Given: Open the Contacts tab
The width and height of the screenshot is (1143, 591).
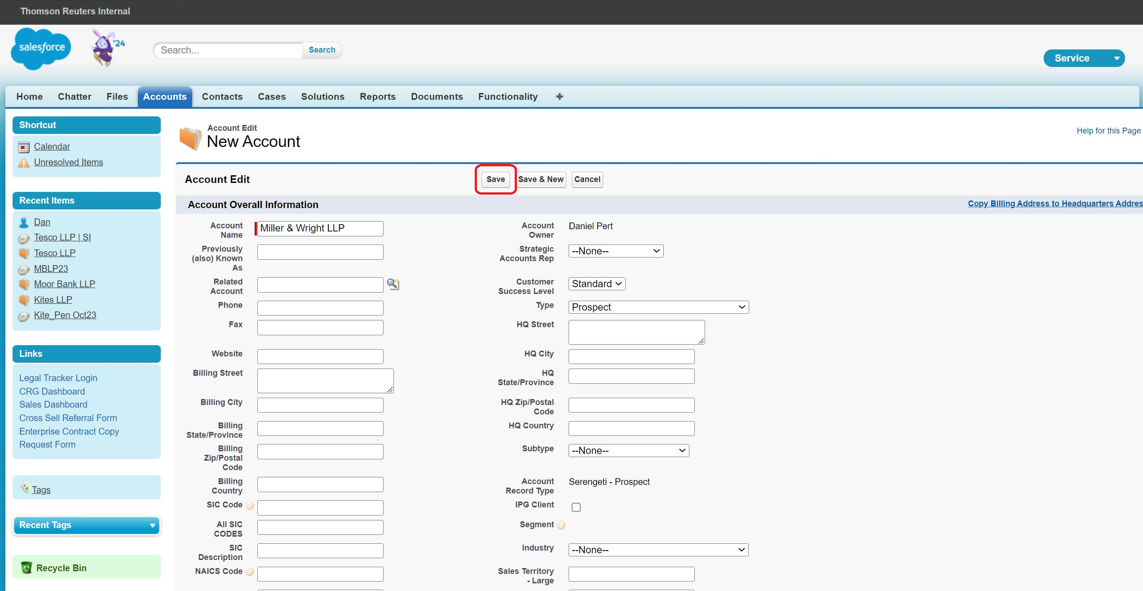Looking at the screenshot, I should click(x=222, y=97).
